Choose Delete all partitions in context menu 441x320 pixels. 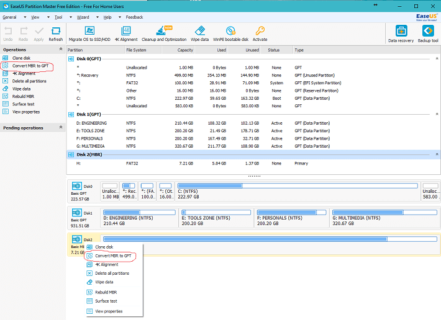pyautogui.click(x=112, y=273)
